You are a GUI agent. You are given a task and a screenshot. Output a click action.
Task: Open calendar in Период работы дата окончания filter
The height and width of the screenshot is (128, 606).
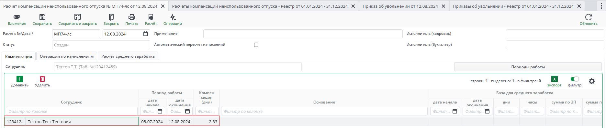point(187,111)
